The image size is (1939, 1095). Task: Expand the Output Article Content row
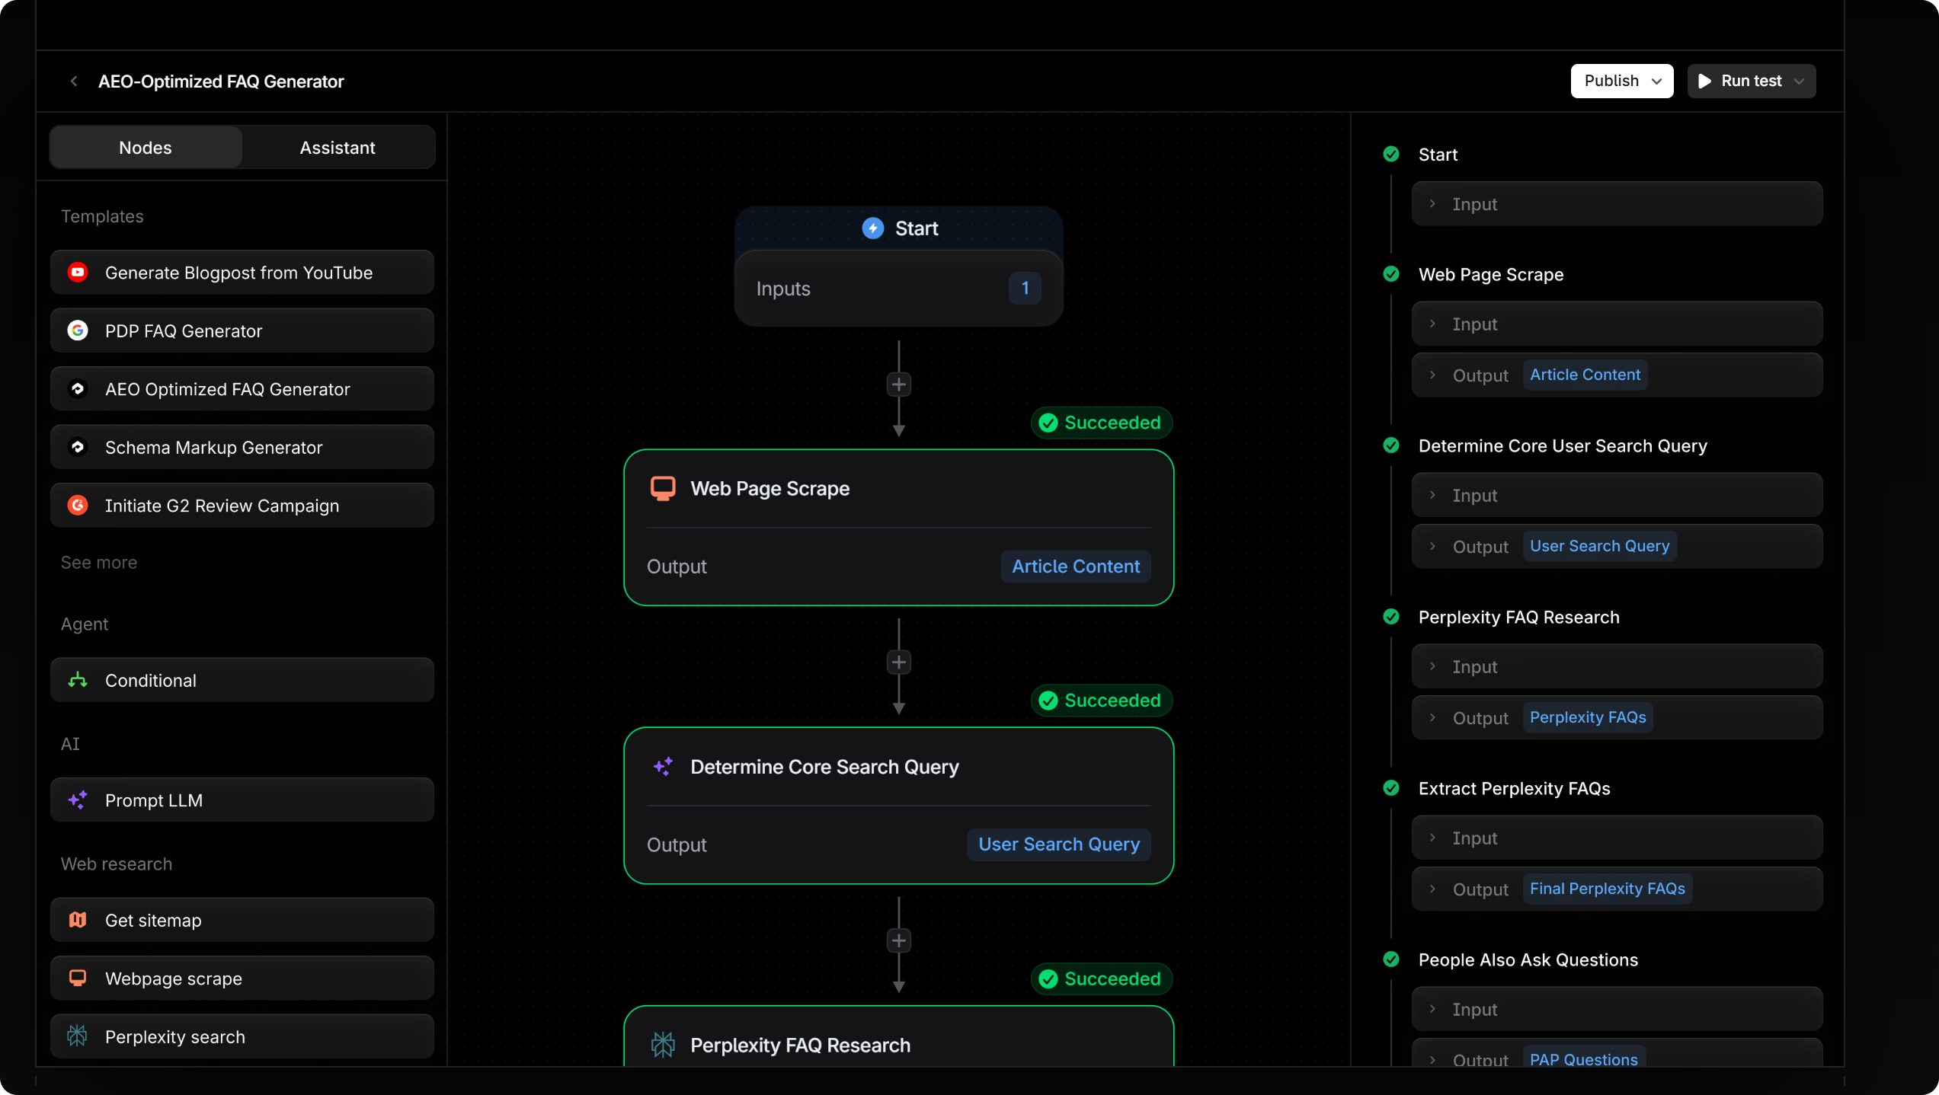pyautogui.click(x=1617, y=375)
